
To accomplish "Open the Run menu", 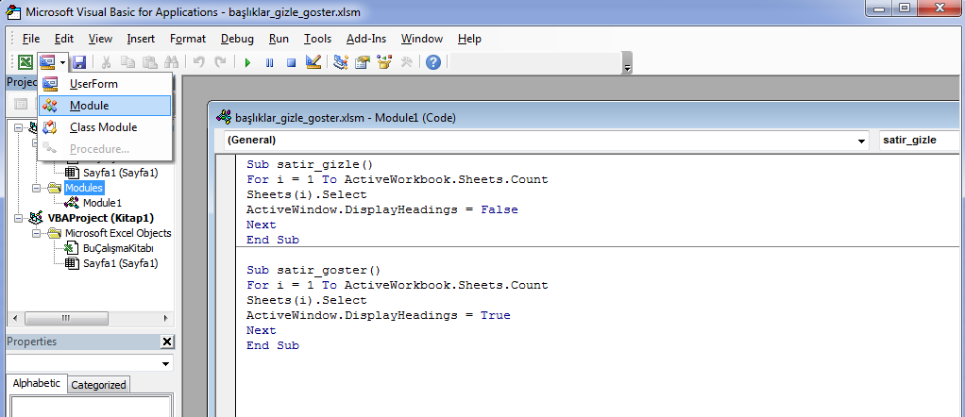I will [x=279, y=39].
